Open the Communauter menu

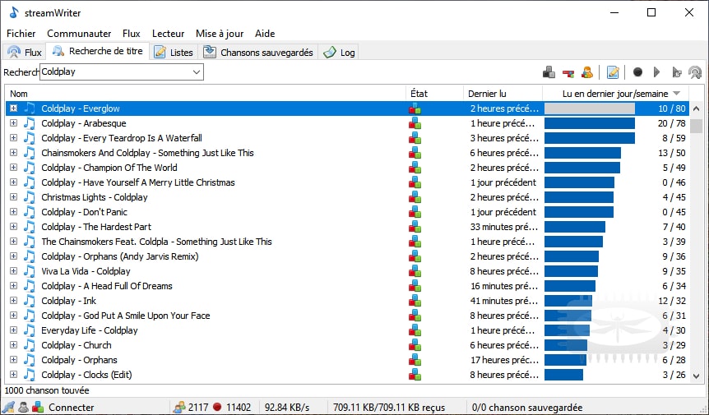click(79, 34)
